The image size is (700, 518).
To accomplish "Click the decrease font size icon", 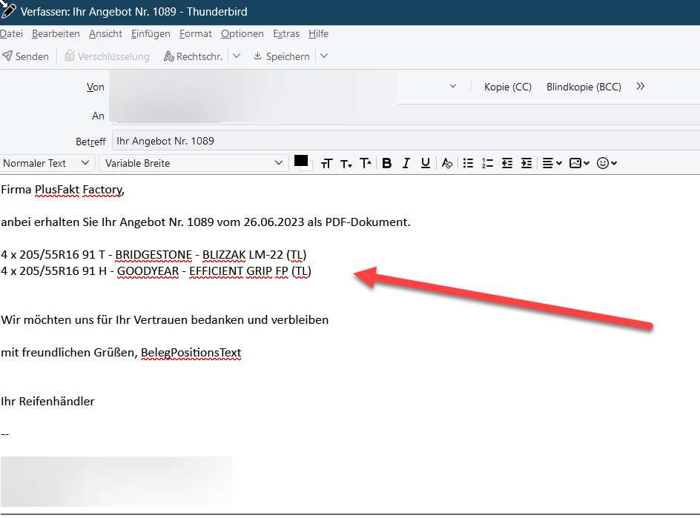I will point(346,163).
